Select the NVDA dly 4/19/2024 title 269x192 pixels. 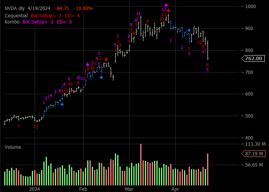click(x=27, y=8)
